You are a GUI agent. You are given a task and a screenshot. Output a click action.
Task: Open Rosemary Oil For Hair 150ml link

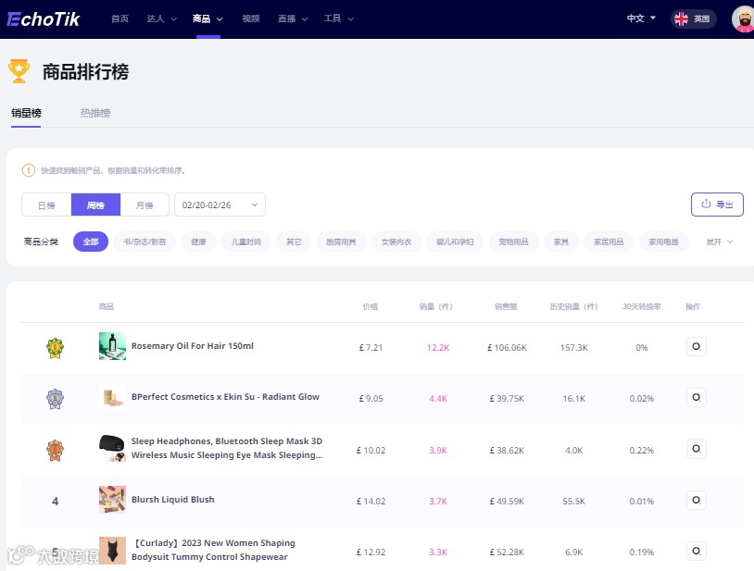pyautogui.click(x=193, y=346)
